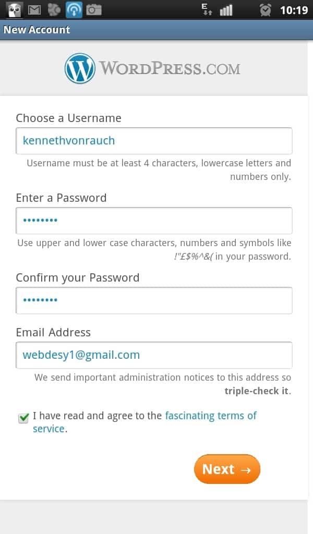Screen dimensions: 313x534
Task: Tap the WordPress.com wordmark text
Action: coord(170,68)
